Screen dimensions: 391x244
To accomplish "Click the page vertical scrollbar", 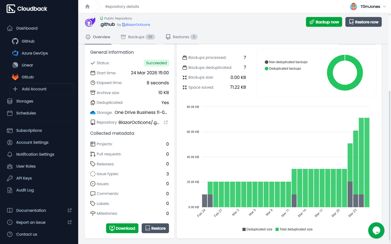I will (x=390, y=165).
